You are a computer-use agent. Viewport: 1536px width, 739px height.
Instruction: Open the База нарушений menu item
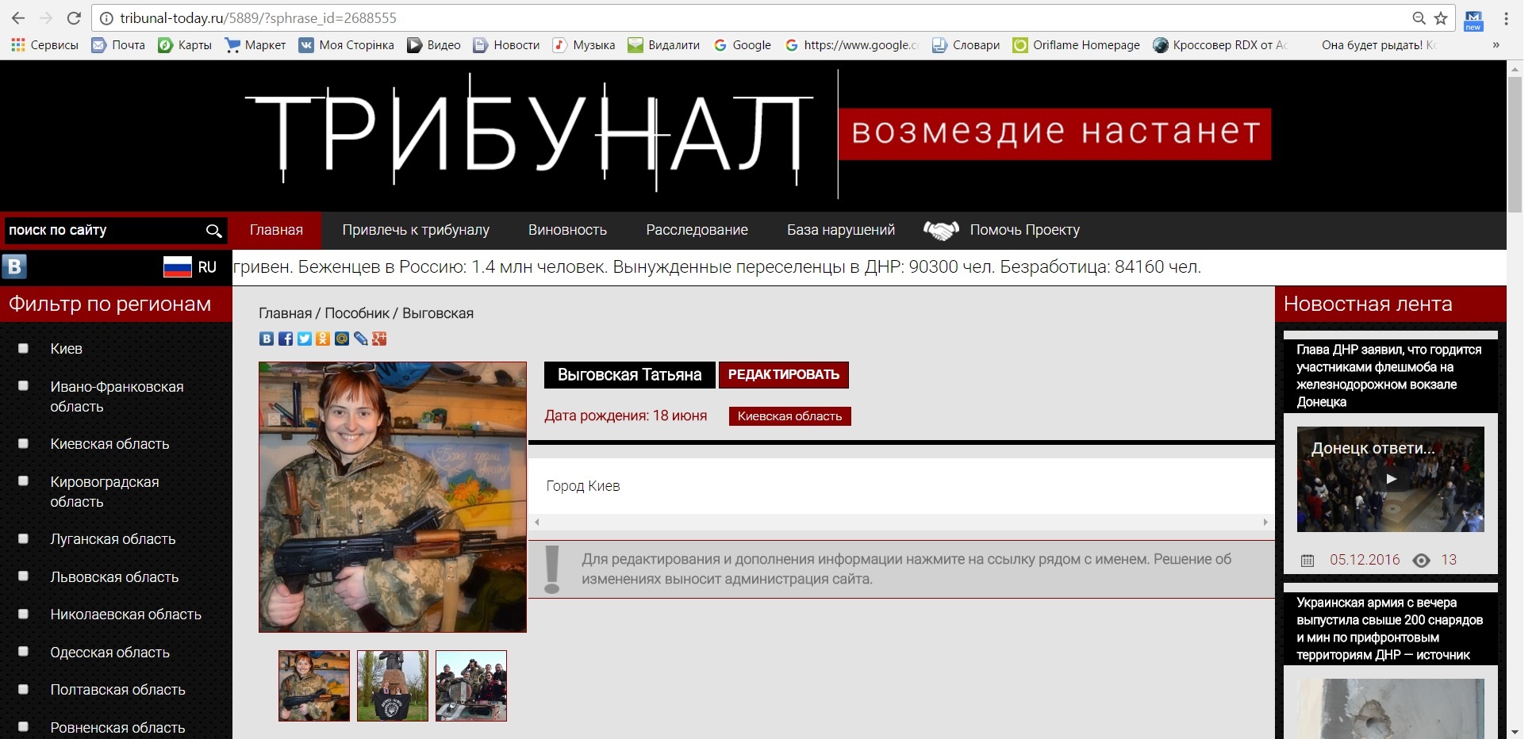coord(841,230)
